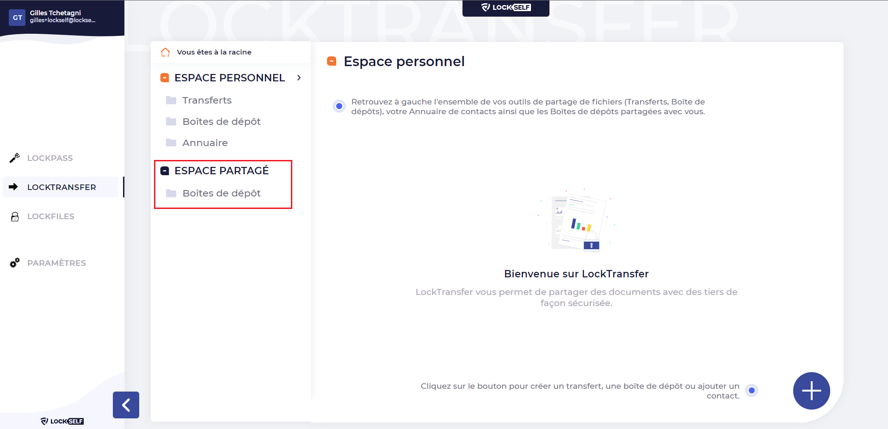This screenshot has width=888, height=429.
Task: Click the LockSelf logo at top
Action: point(506,7)
